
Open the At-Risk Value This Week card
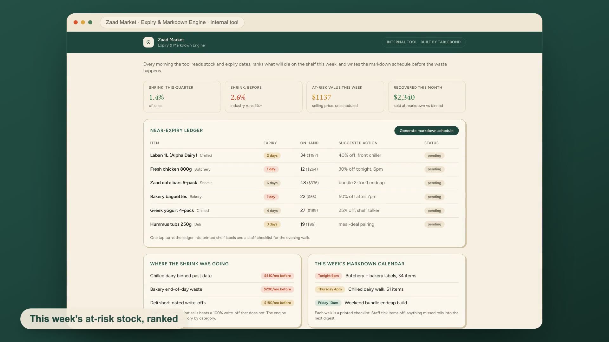point(345,97)
